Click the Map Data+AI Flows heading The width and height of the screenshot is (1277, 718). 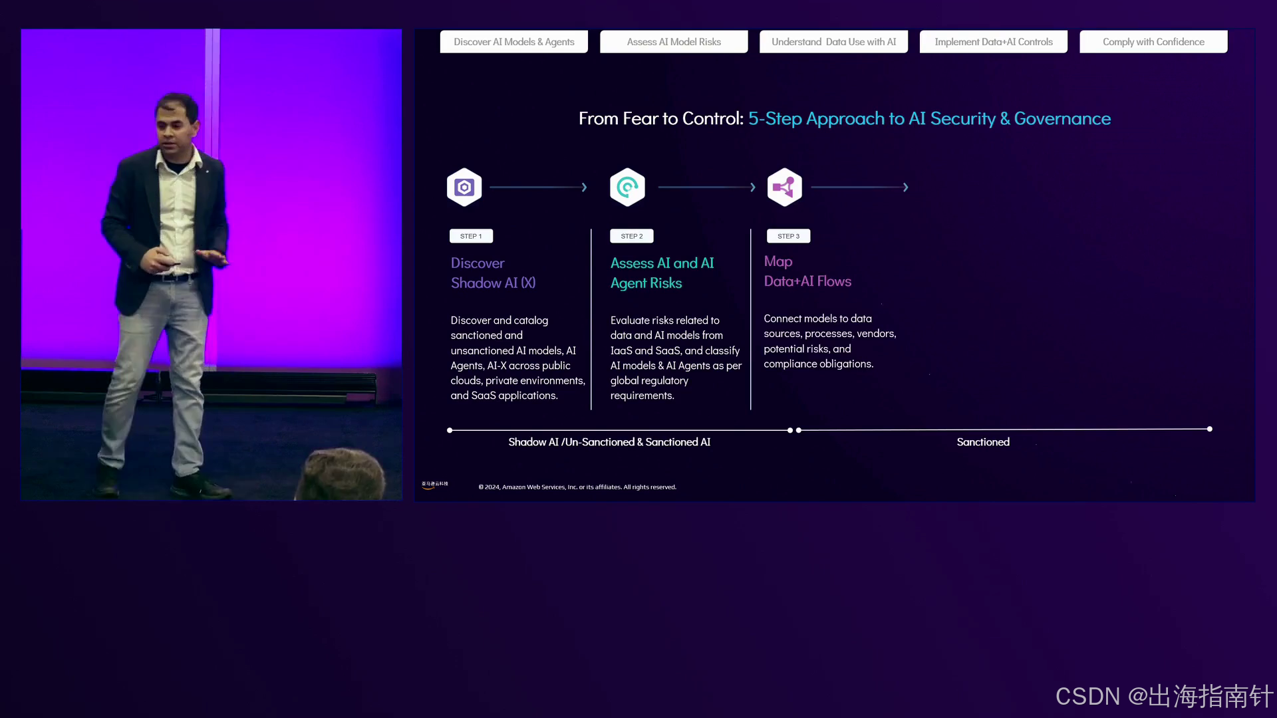807,271
